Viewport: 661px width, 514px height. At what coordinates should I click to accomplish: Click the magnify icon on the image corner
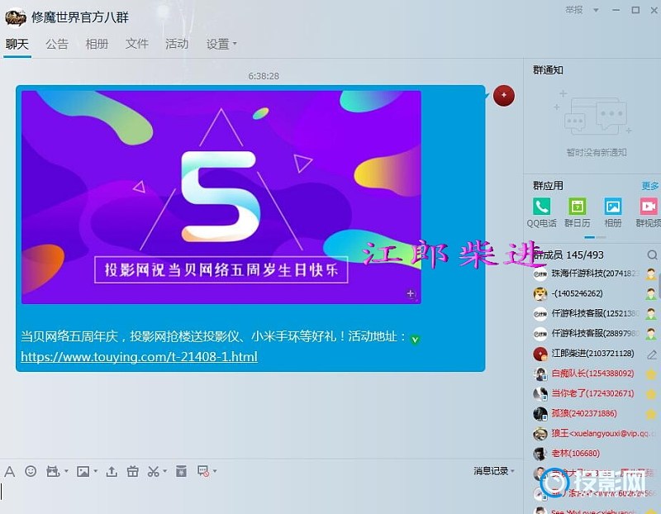coord(411,294)
